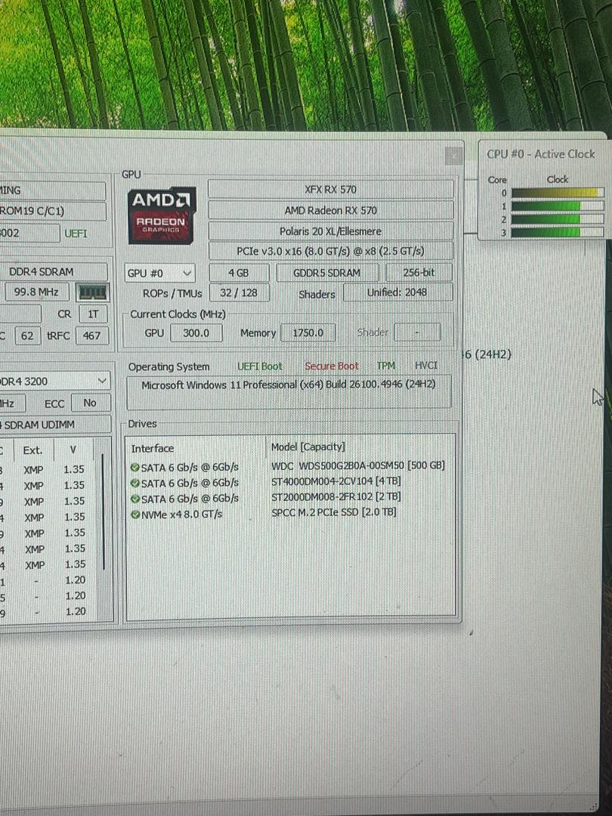Click the memory timings table scrollbar
This screenshot has width=612, height=816.
coord(103,512)
